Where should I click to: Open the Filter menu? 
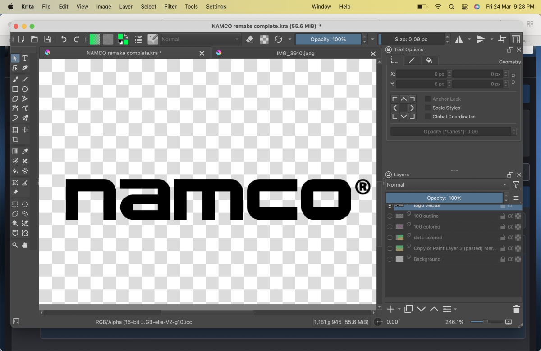[170, 7]
